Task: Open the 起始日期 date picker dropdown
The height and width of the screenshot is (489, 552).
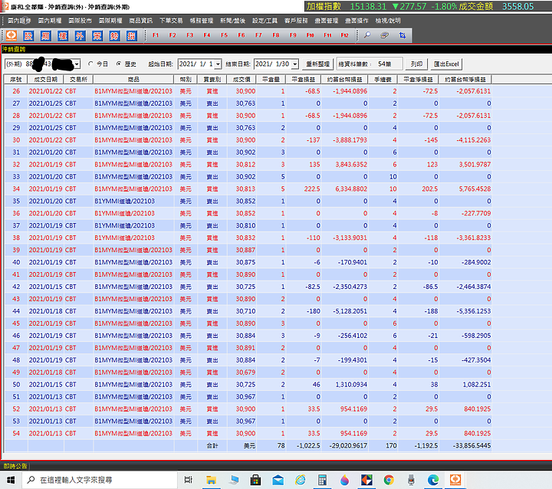Action: pyautogui.click(x=218, y=64)
